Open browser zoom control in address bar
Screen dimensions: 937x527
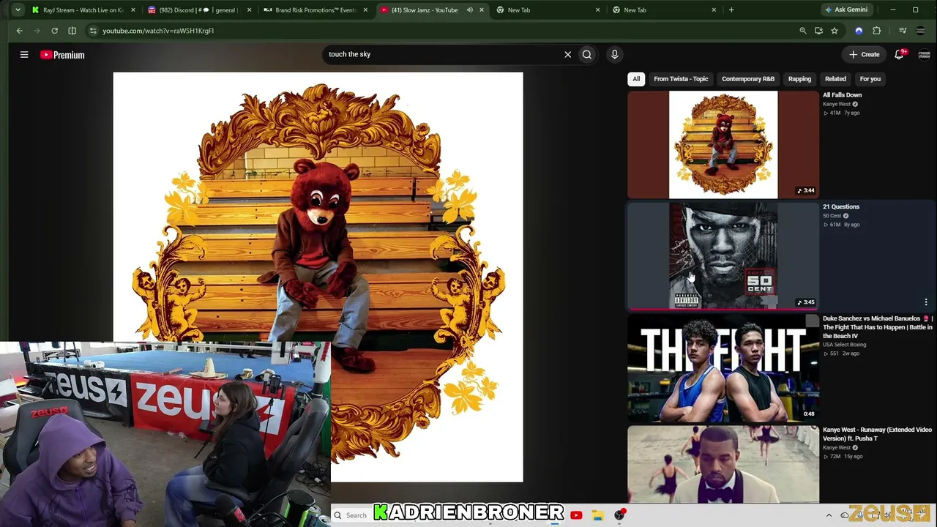(803, 31)
